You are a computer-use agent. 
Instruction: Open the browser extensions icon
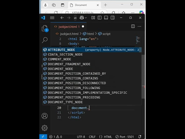coord(113,12)
